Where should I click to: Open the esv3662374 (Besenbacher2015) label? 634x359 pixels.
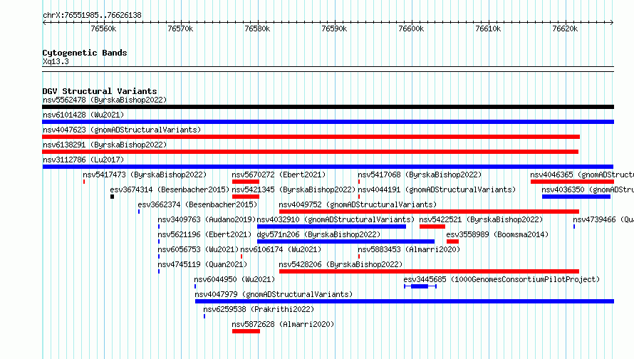(x=197, y=204)
